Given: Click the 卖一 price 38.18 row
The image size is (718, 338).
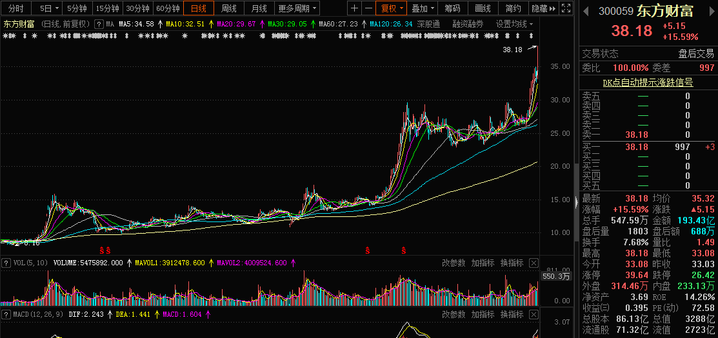Looking at the screenshot, I should coord(648,135).
